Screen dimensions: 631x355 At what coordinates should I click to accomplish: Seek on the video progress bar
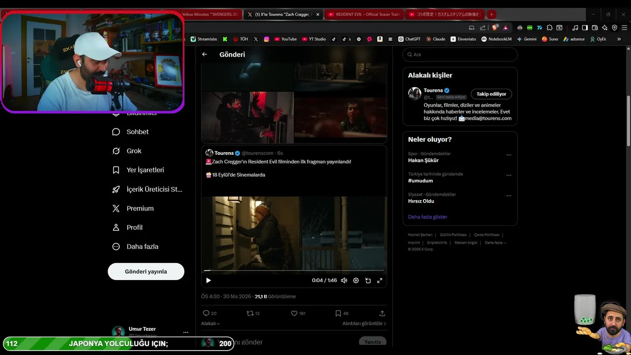pyautogui.click(x=294, y=270)
